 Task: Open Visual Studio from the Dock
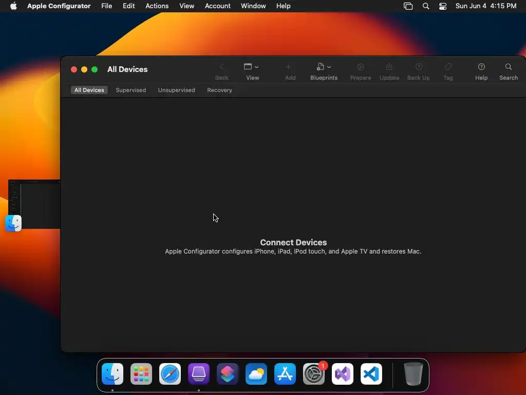(343, 374)
